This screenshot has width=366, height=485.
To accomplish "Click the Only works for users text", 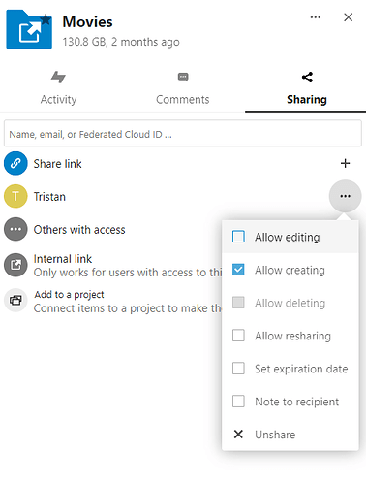I will (128, 273).
